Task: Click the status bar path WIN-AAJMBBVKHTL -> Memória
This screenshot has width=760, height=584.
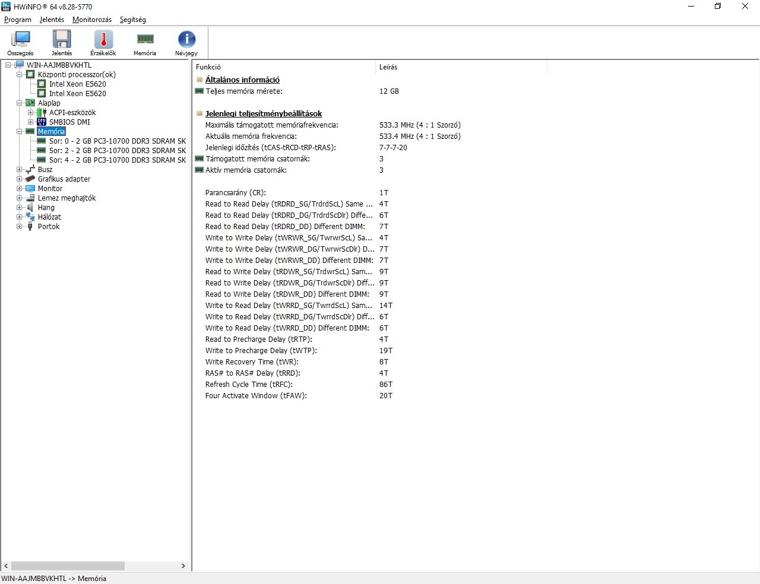Action: pyautogui.click(x=54, y=579)
